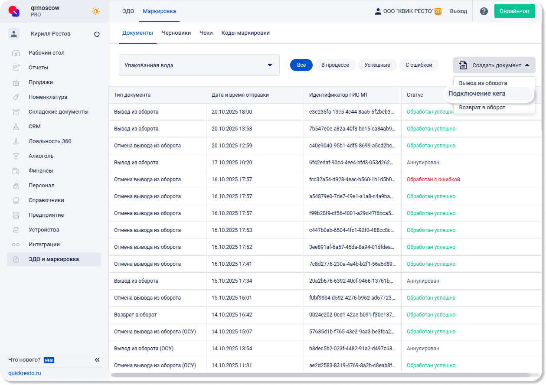This screenshot has width=546, height=385.
Task: Filter documents by С ошибкой
Action: pos(418,65)
